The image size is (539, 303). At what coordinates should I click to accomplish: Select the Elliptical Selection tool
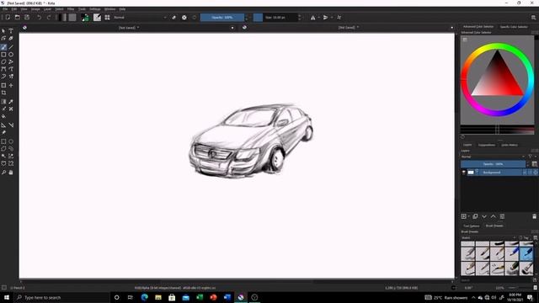(11, 141)
